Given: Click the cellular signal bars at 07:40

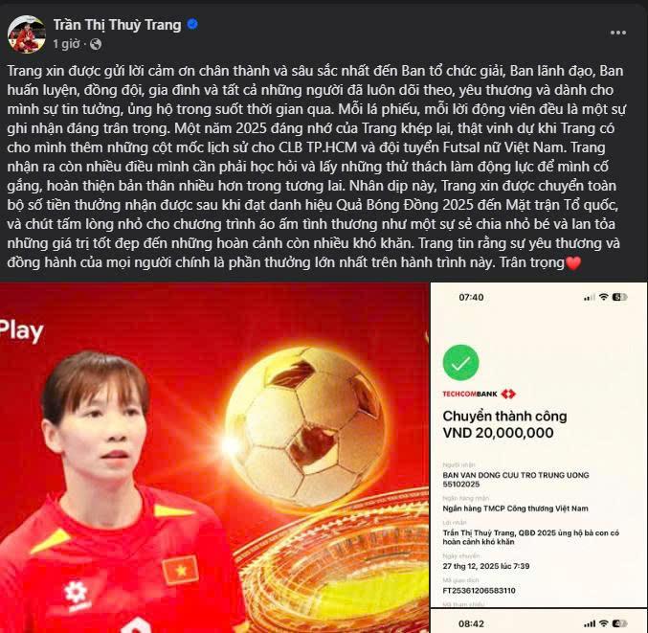Looking at the screenshot, I should (590, 297).
